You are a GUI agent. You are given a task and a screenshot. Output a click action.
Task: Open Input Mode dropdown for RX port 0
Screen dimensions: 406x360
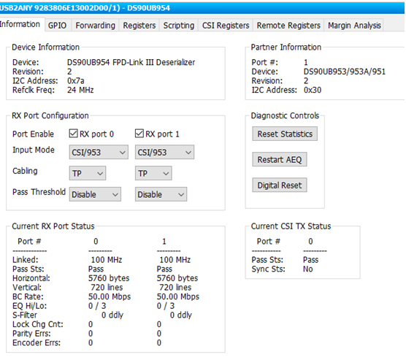pos(99,153)
